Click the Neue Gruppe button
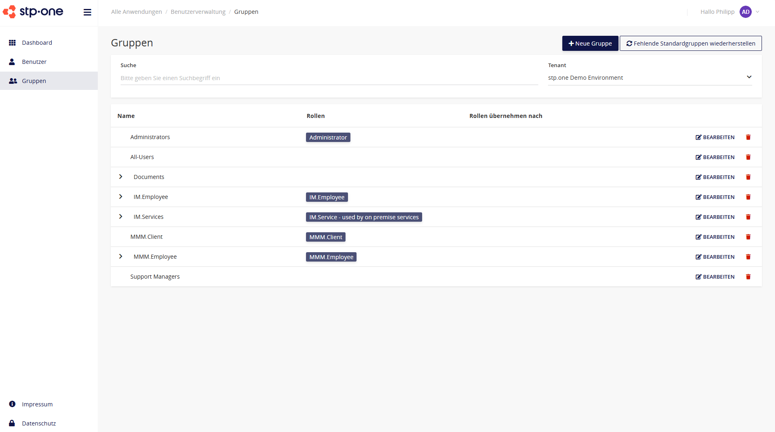 coord(590,43)
